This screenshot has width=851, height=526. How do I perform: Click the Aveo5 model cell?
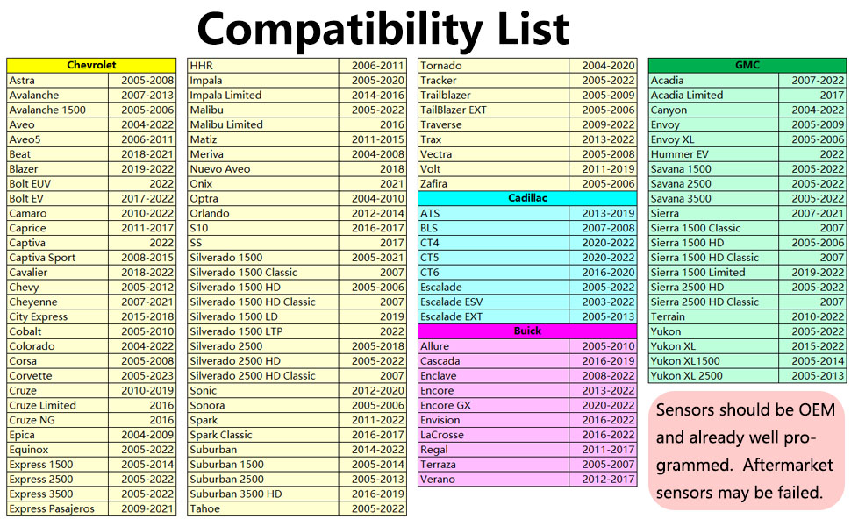coord(58,139)
